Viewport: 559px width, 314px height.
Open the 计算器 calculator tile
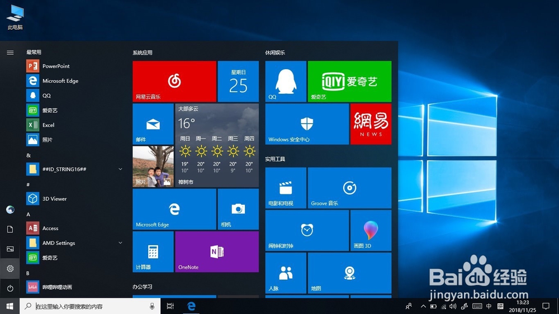coord(153,251)
